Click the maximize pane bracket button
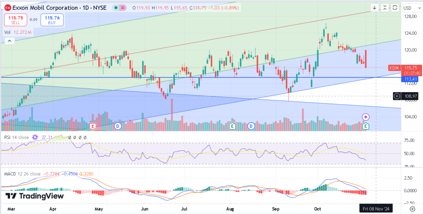The height and width of the screenshot is (214, 423). coord(395,8)
